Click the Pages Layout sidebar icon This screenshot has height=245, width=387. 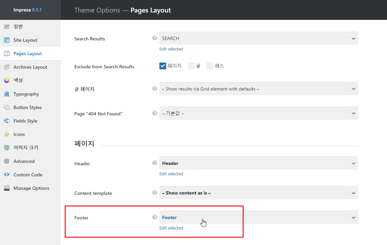pyautogui.click(x=7, y=54)
